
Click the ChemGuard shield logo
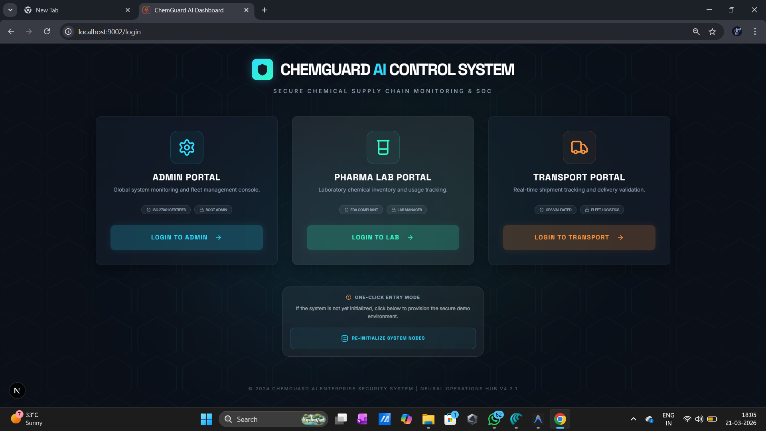pyautogui.click(x=263, y=69)
